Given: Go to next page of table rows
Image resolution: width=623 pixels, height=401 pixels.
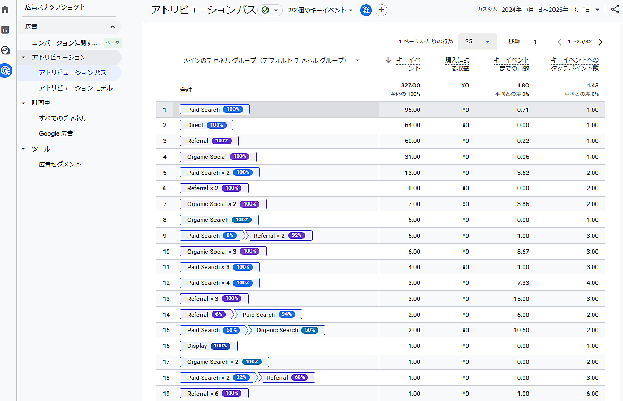Looking at the screenshot, I should 600,42.
